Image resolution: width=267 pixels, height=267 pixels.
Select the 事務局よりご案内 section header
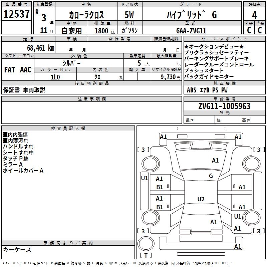coord(68,243)
